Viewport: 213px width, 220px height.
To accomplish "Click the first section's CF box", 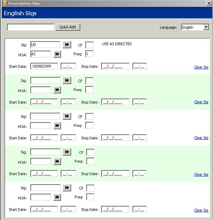I will [x=89, y=45].
